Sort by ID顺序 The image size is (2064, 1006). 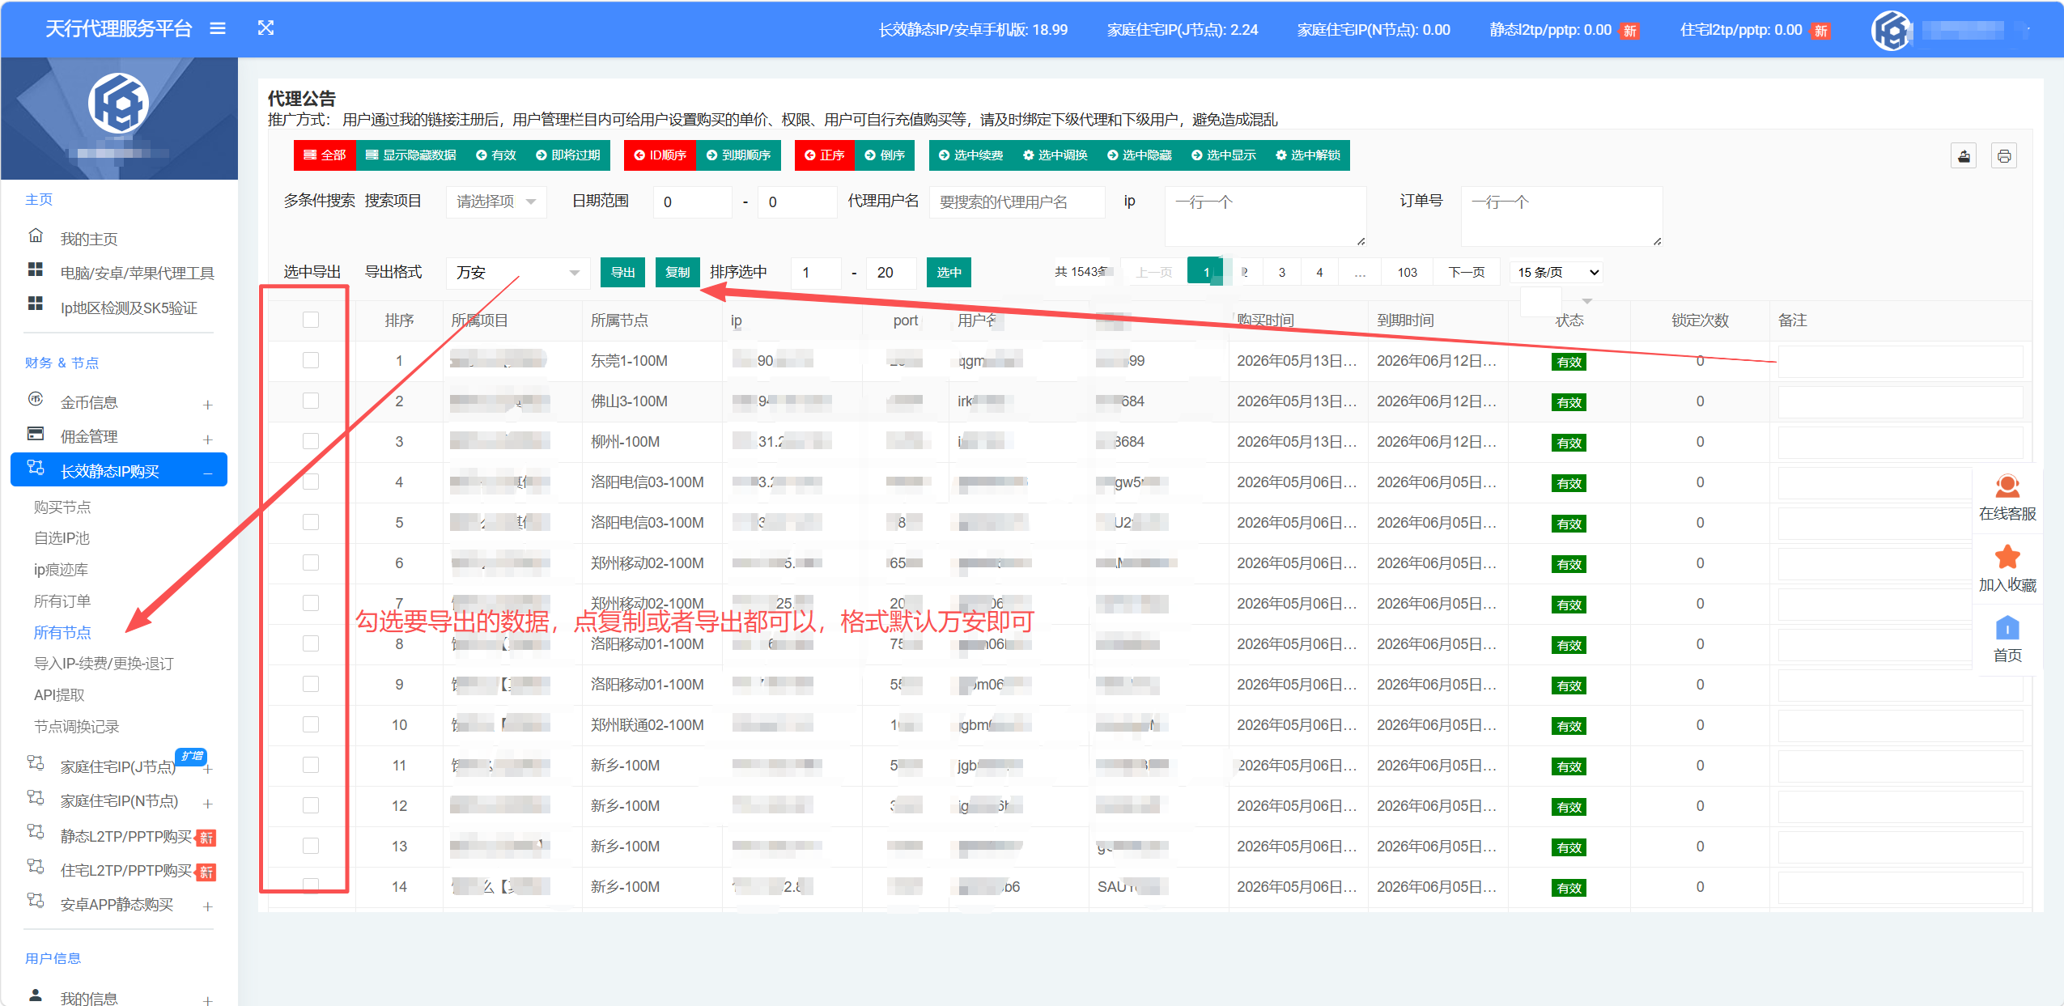click(x=660, y=155)
